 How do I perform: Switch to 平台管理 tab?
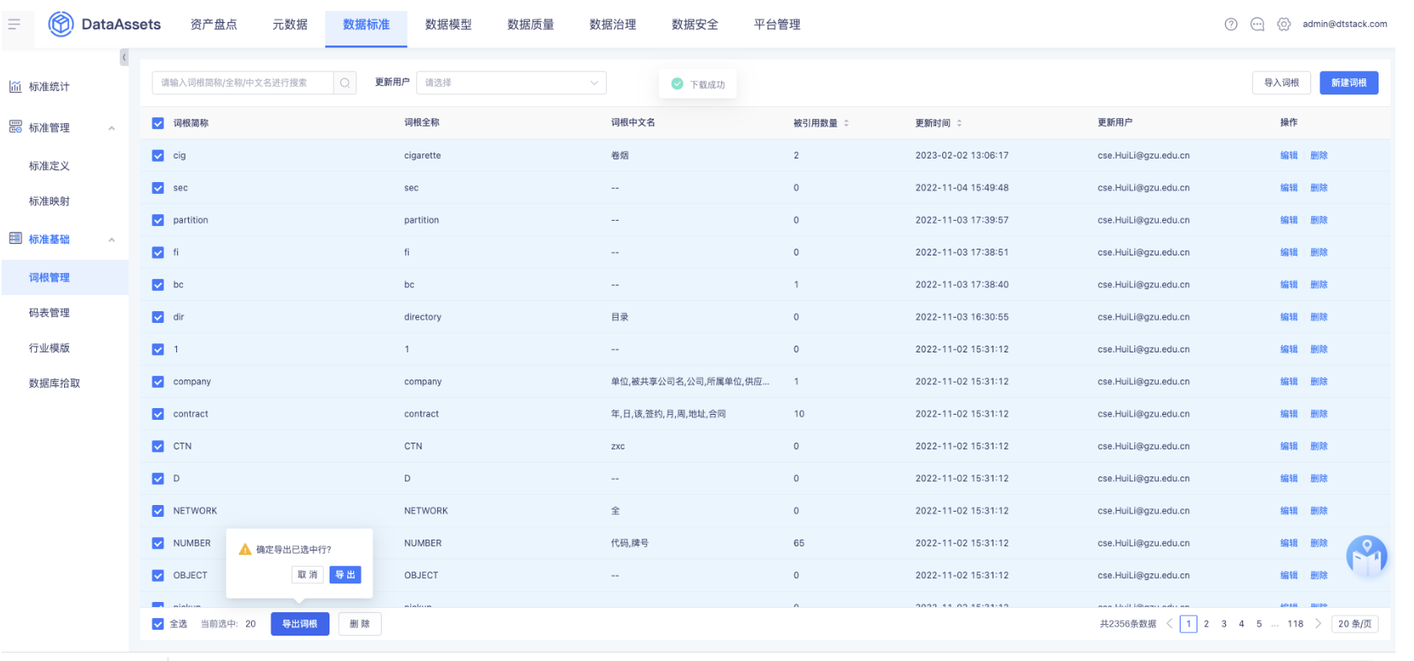coord(777,24)
